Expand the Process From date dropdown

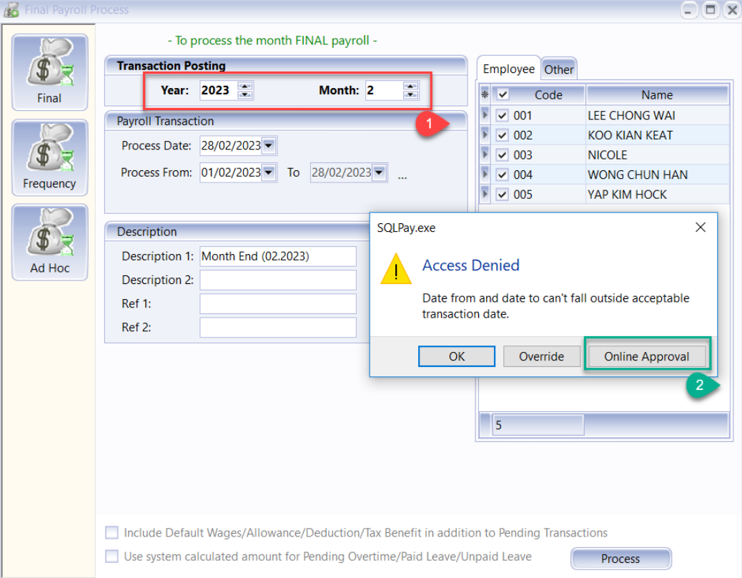(269, 172)
